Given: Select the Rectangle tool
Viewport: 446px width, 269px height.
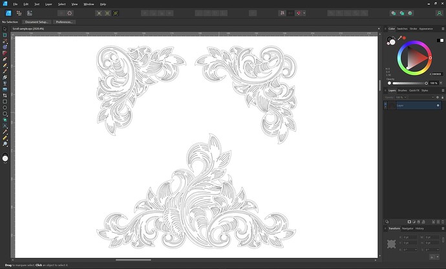Looking at the screenshot, I should coord(5,102).
